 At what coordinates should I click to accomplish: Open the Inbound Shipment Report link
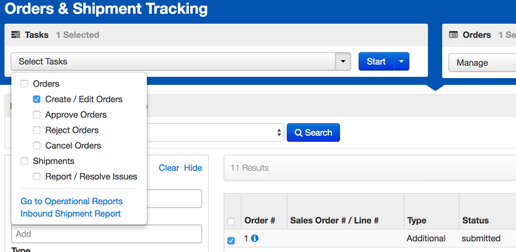coord(71,214)
